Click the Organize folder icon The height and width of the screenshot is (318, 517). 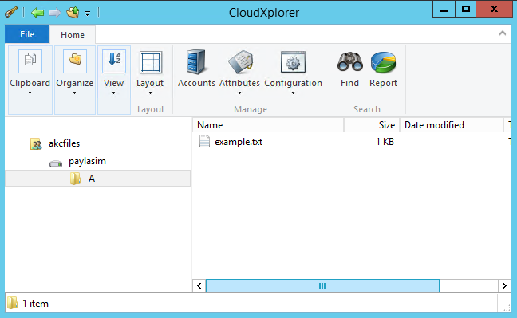coord(75,61)
